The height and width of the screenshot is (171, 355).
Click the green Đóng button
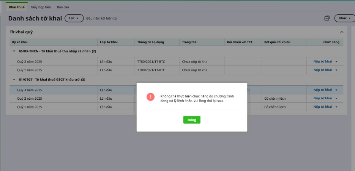pos(192,120)
